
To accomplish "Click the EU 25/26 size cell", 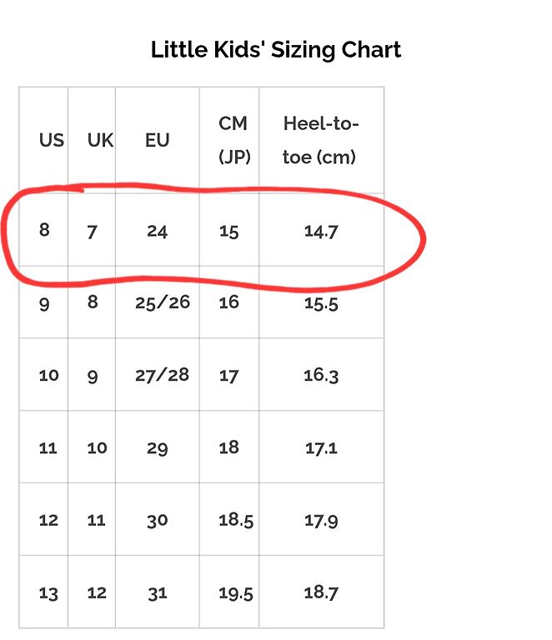I will click(x=163, y=302).
